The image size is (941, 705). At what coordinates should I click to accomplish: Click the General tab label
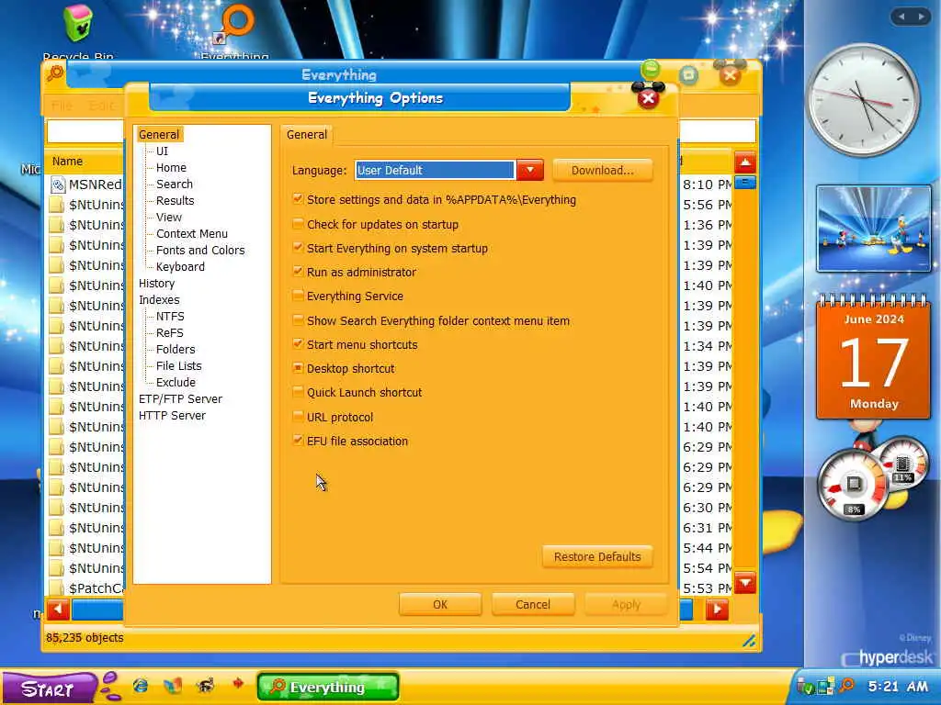coord(307,134)
